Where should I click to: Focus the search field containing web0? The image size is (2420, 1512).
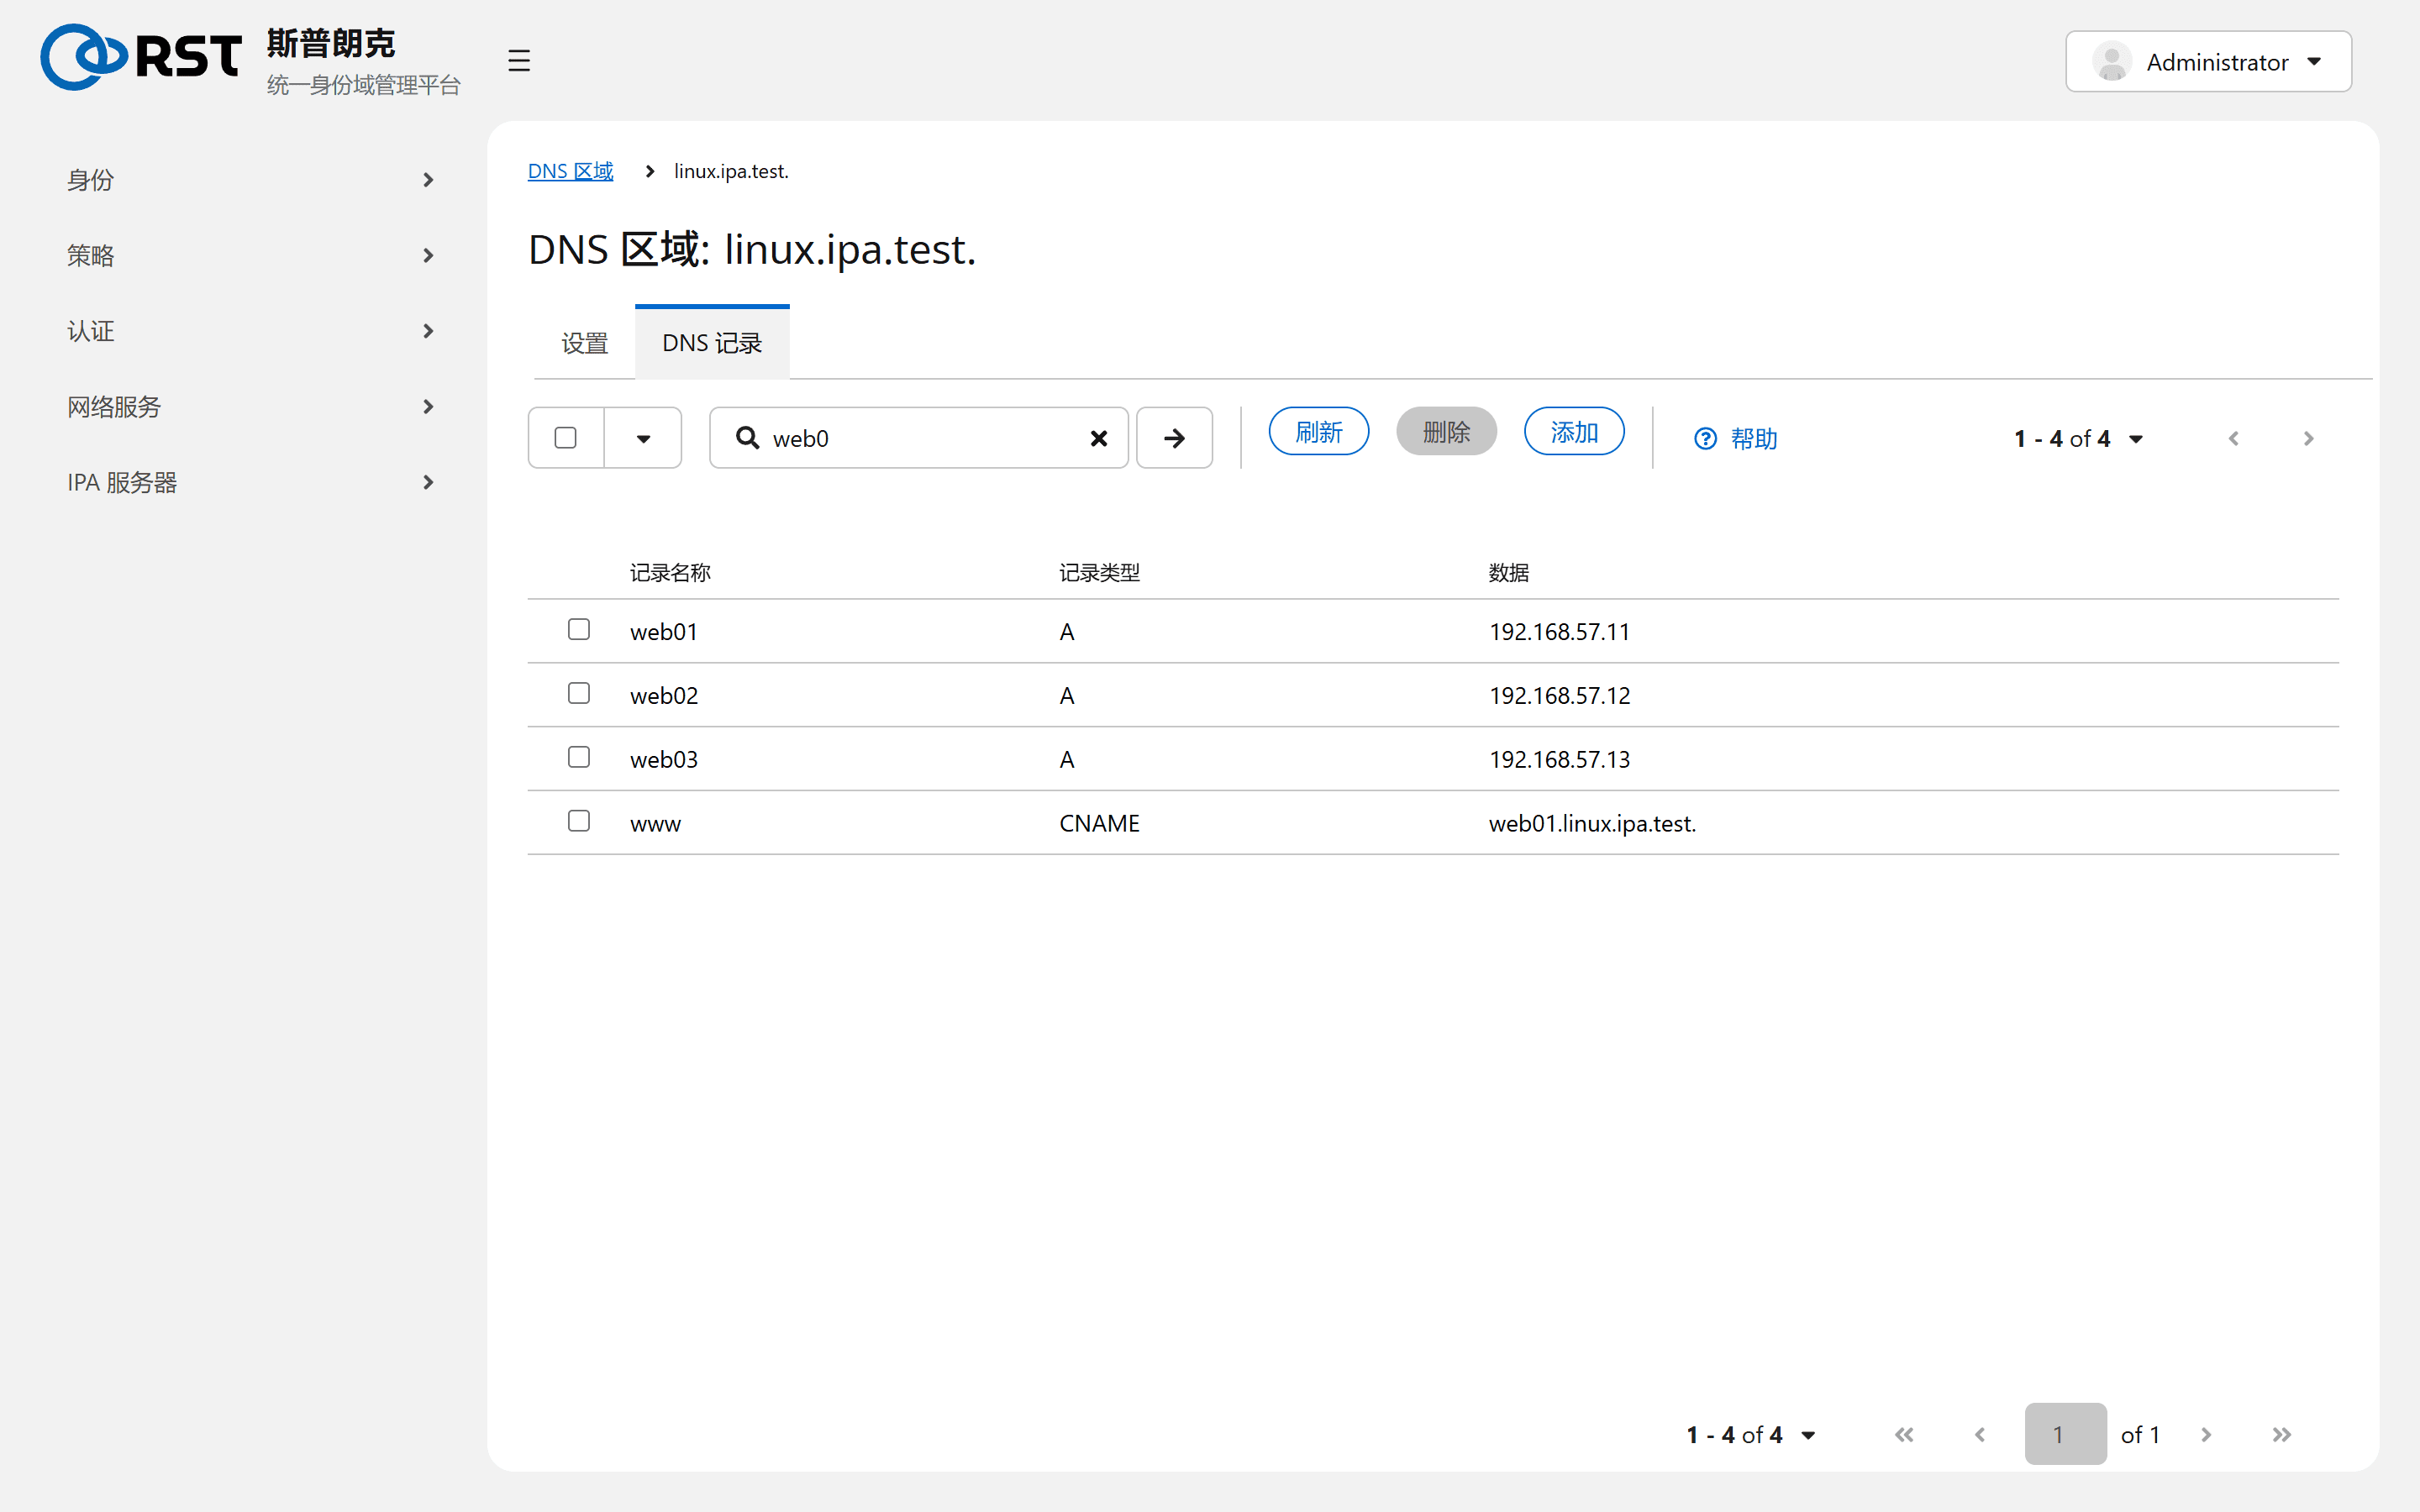pos(918,438)
